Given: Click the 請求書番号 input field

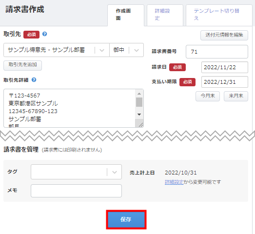Looking at the screenshot, I should point(217,52).
